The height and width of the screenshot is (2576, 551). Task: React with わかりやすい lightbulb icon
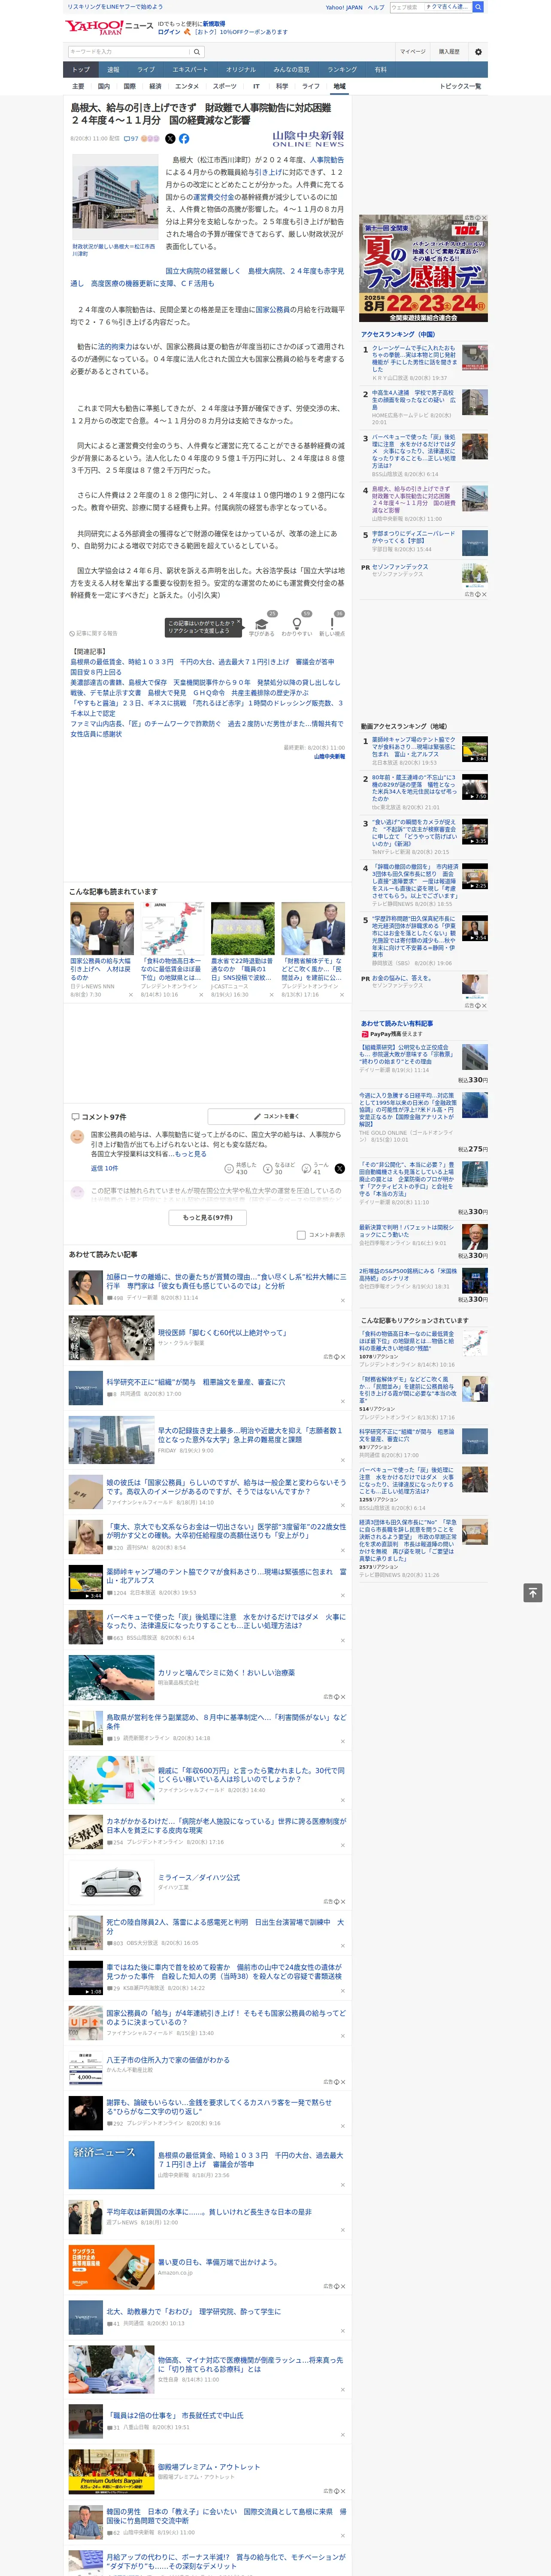click(297, 623)
